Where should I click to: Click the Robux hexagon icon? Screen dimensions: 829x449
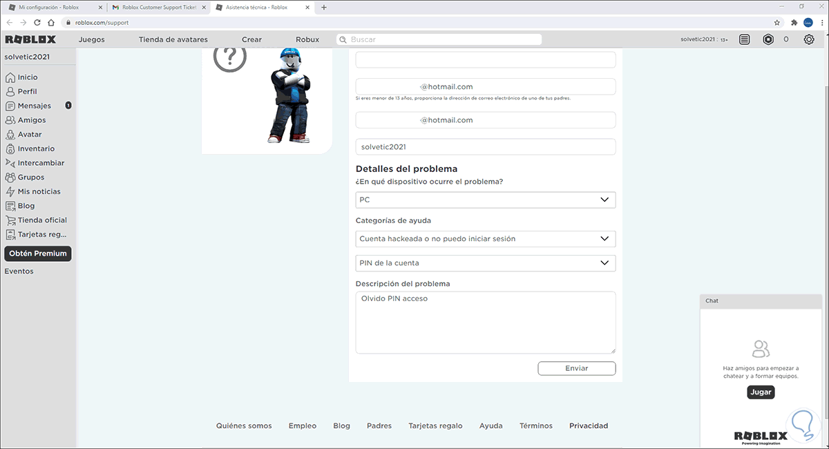click(x=768, y=40)
